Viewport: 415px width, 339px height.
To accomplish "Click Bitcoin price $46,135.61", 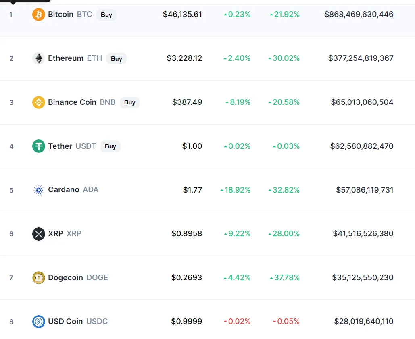I will (x=182, y=14).
